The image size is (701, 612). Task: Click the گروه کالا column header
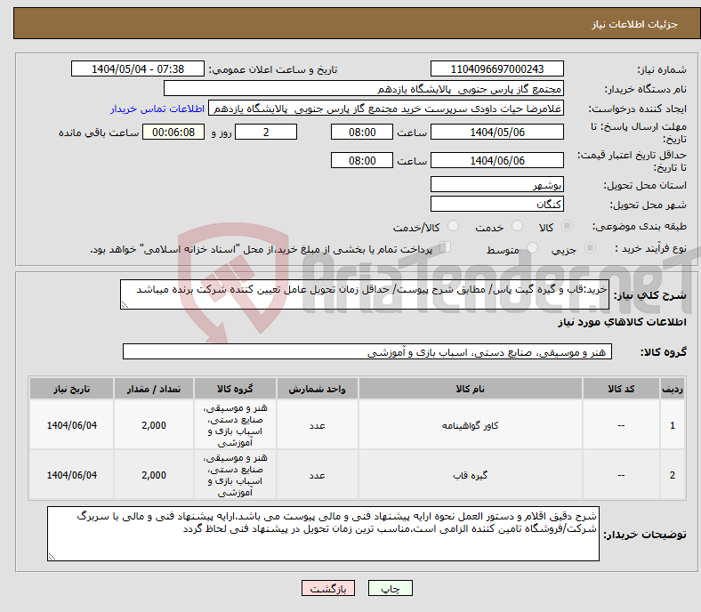click(235, 389)
